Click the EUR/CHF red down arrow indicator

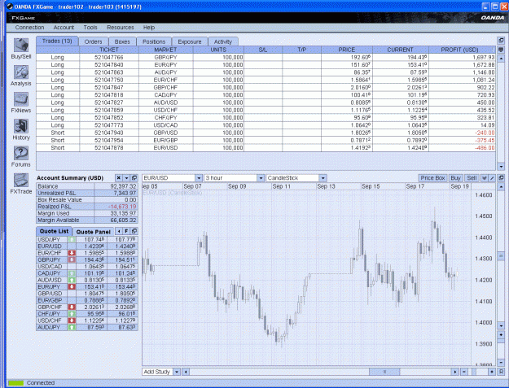tap(72, 253)
